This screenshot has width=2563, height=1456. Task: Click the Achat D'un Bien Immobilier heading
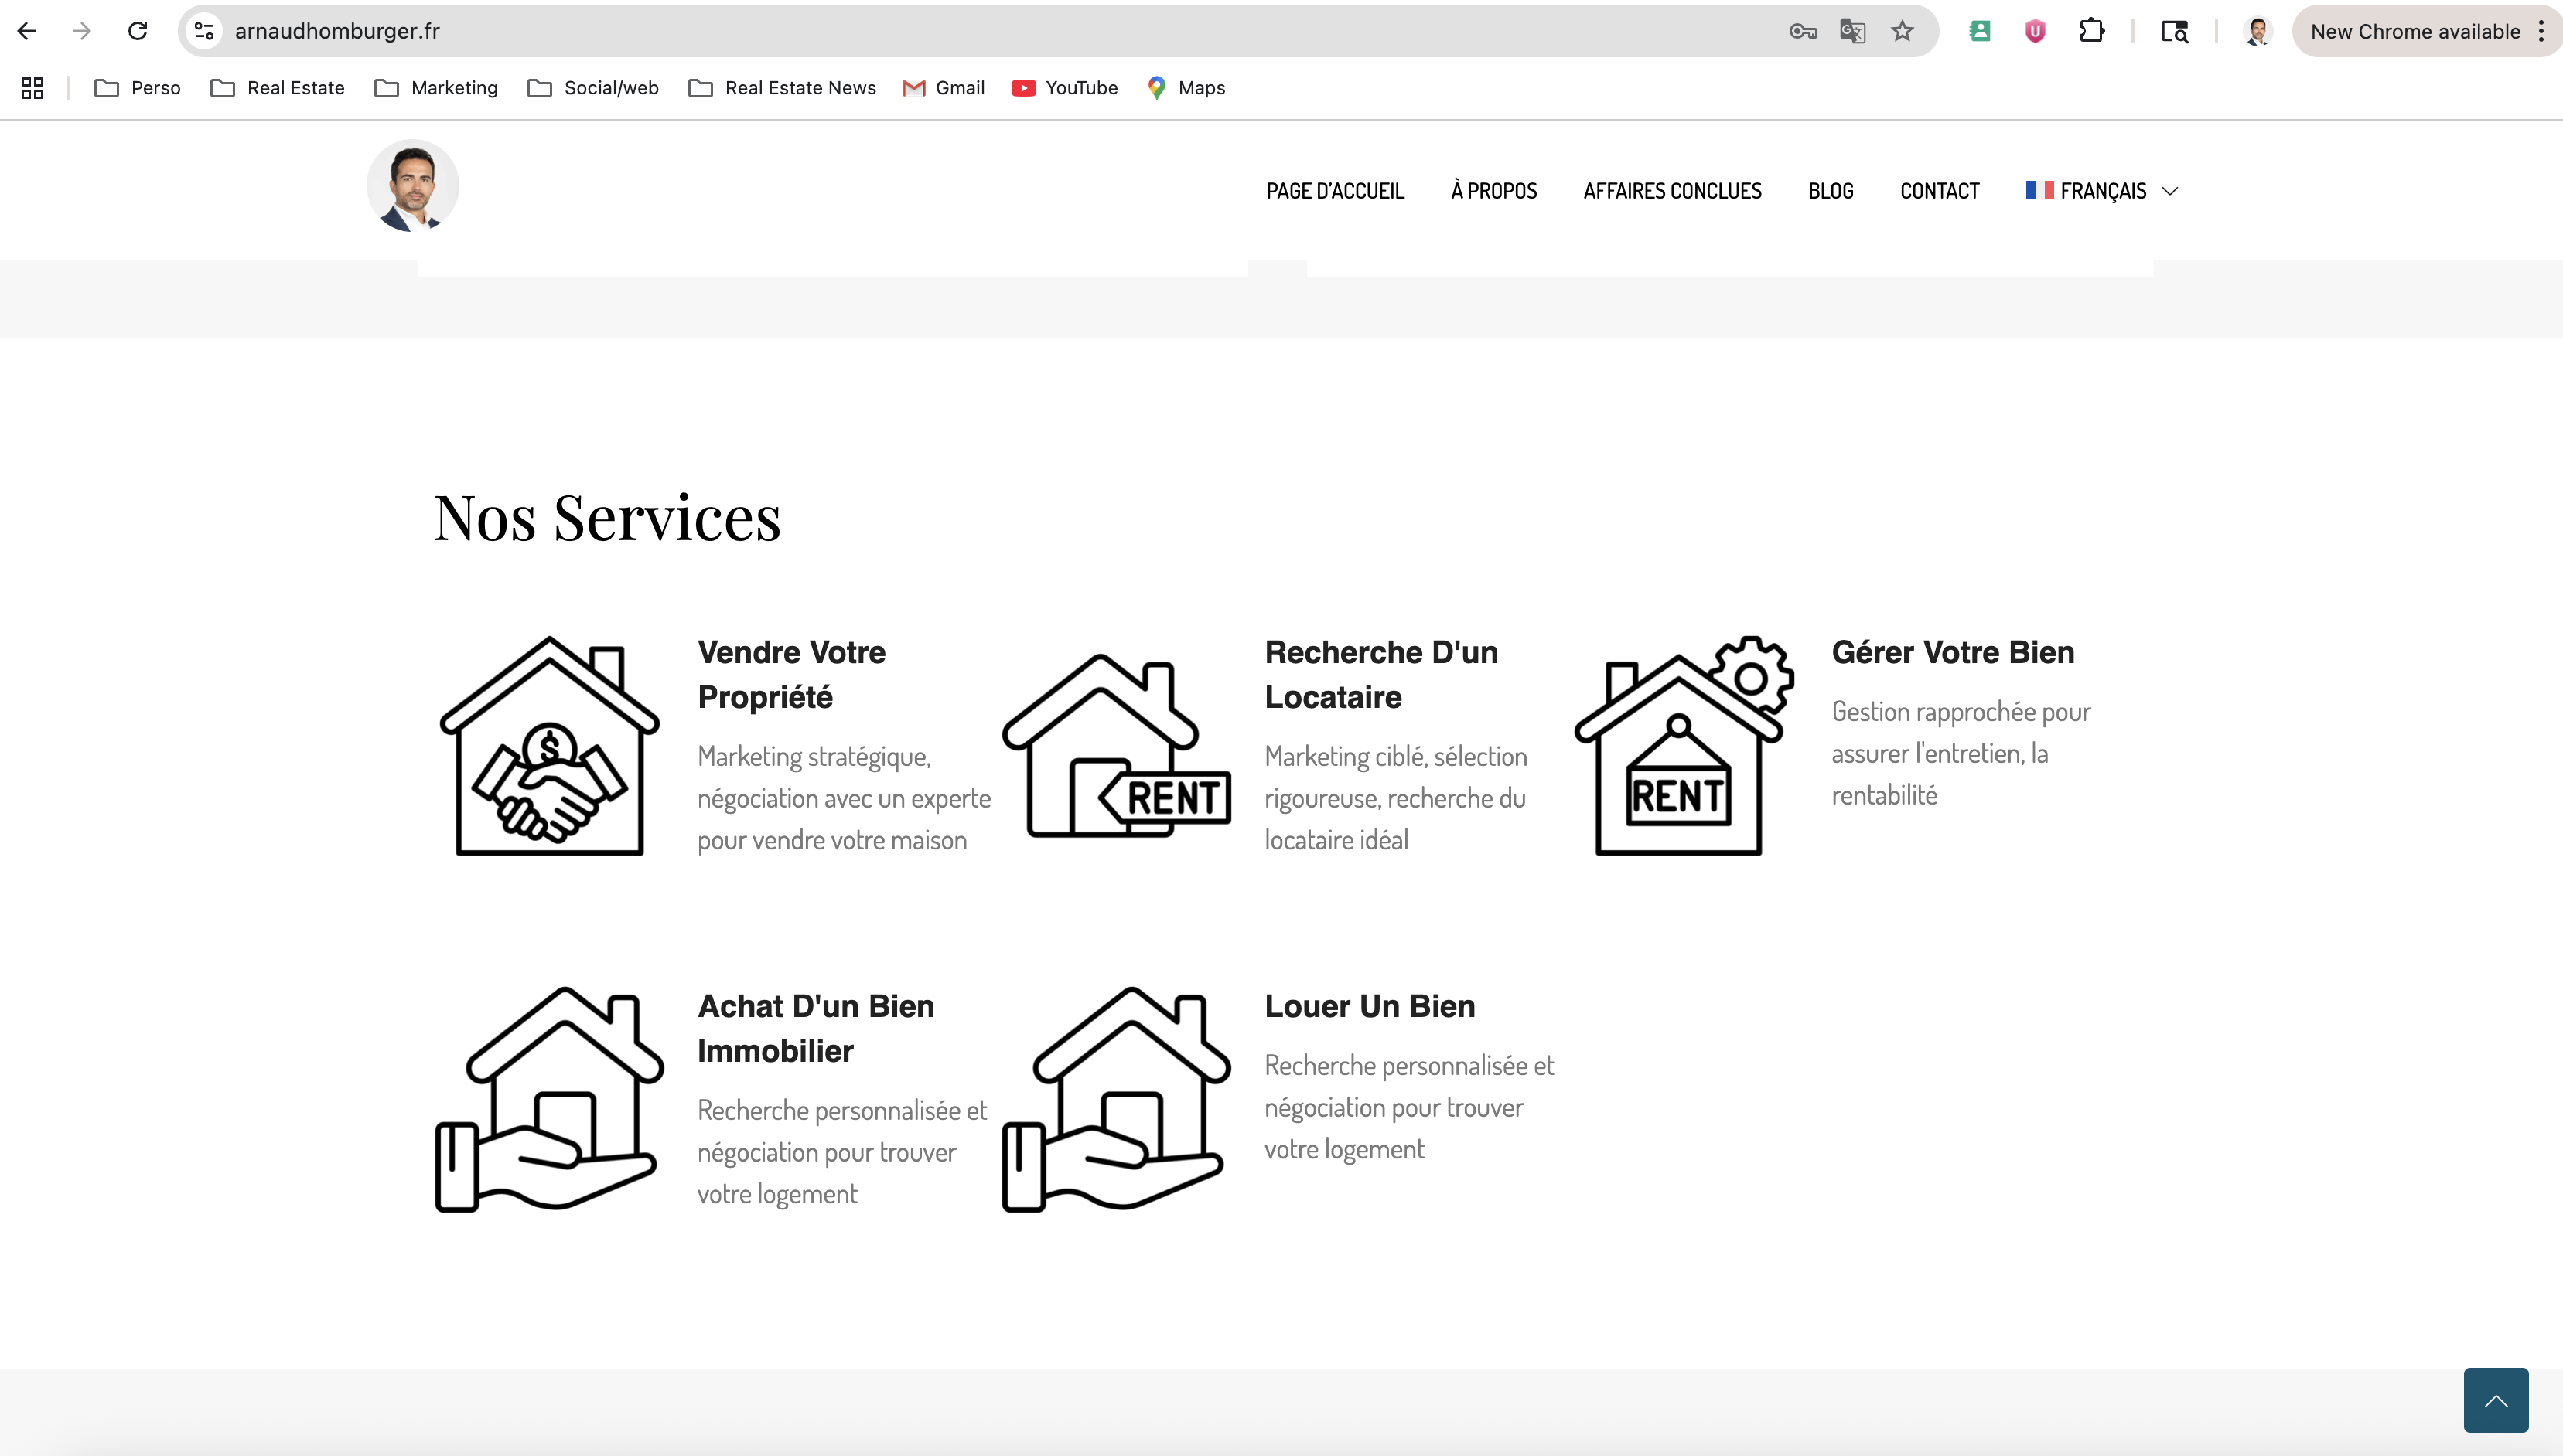point(815,1028)
